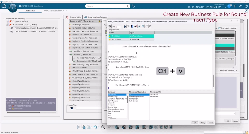Click Apply in the rule editor dialog
Screen dimensions: 249x134
coord(203,123)
